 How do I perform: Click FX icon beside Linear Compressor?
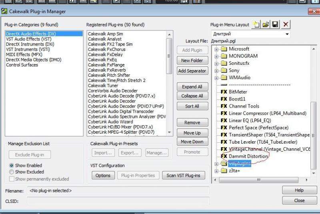(224, 113)
